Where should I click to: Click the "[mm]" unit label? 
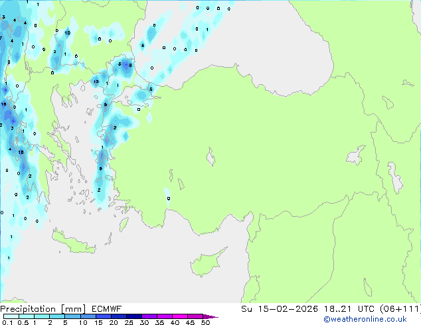click(x=73, y=309)
